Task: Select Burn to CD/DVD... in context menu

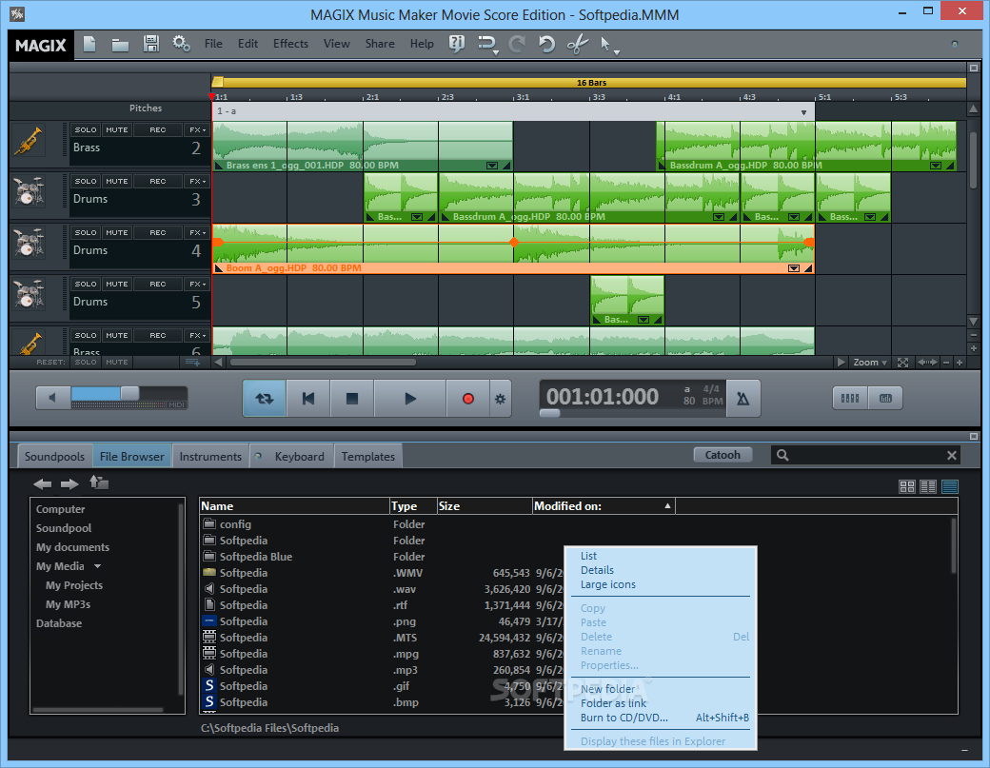Action: tap(624, 718)
